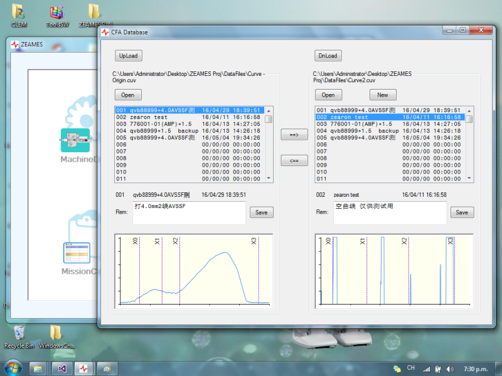
Task: Launch the Tool-SW desktop shortcut
Action: tap(57, 12)
